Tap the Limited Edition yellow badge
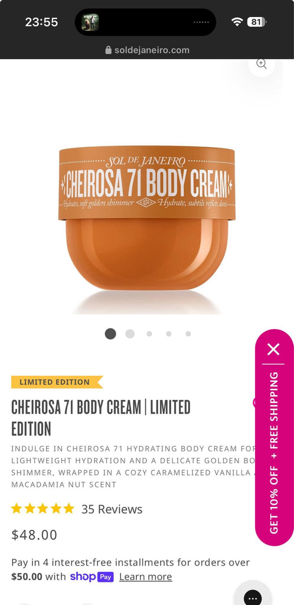 [x=57, y=382]
